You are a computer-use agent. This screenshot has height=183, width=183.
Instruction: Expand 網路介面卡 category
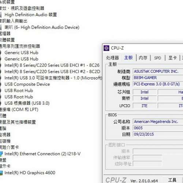[x=10, y=147]
